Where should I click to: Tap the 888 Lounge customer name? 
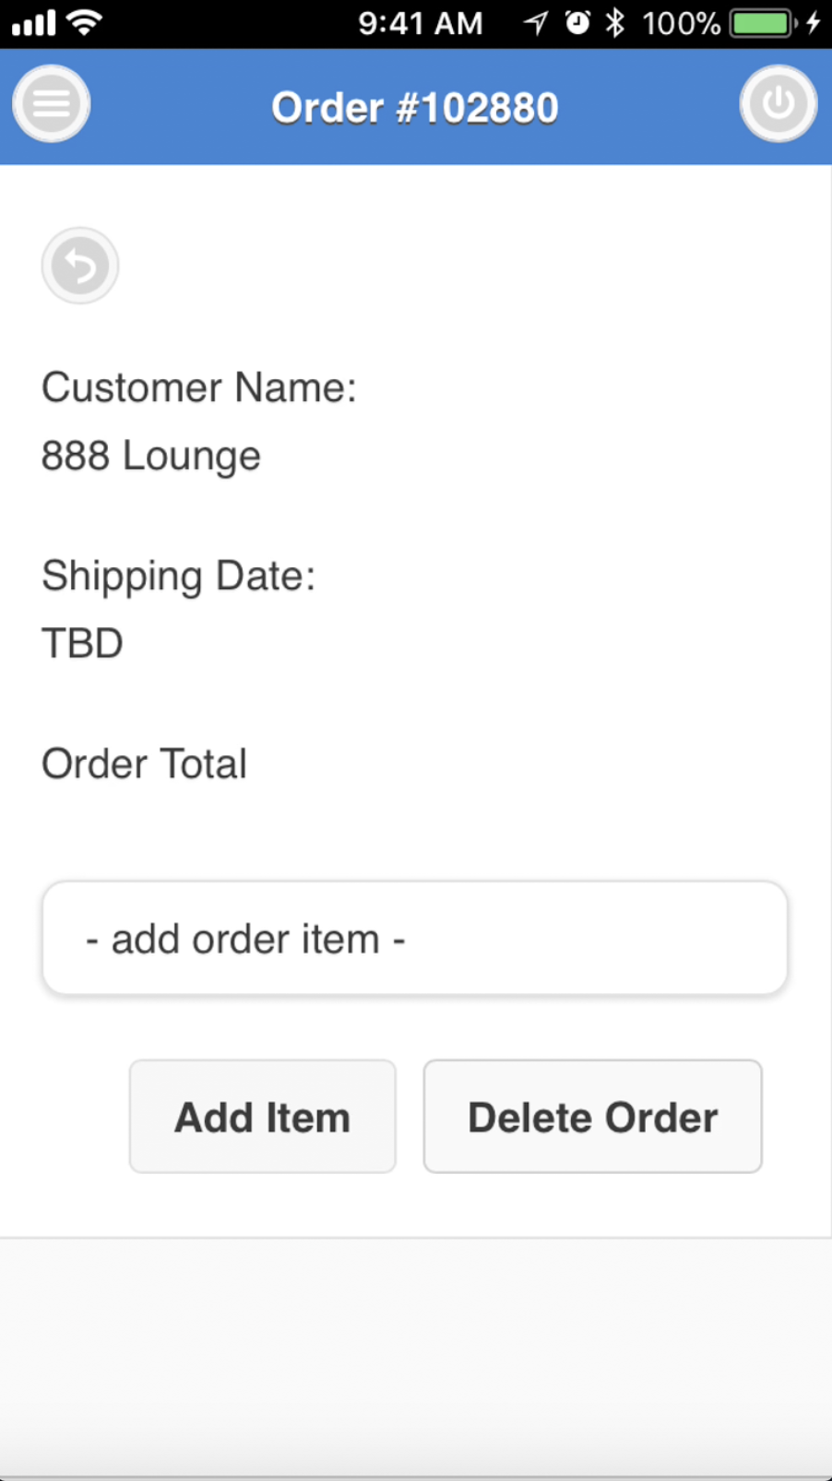coord(151,456)
